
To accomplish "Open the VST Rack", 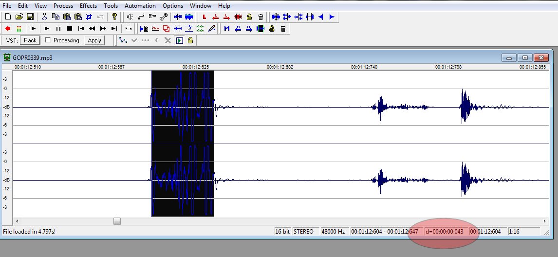I will coord(30,40).
